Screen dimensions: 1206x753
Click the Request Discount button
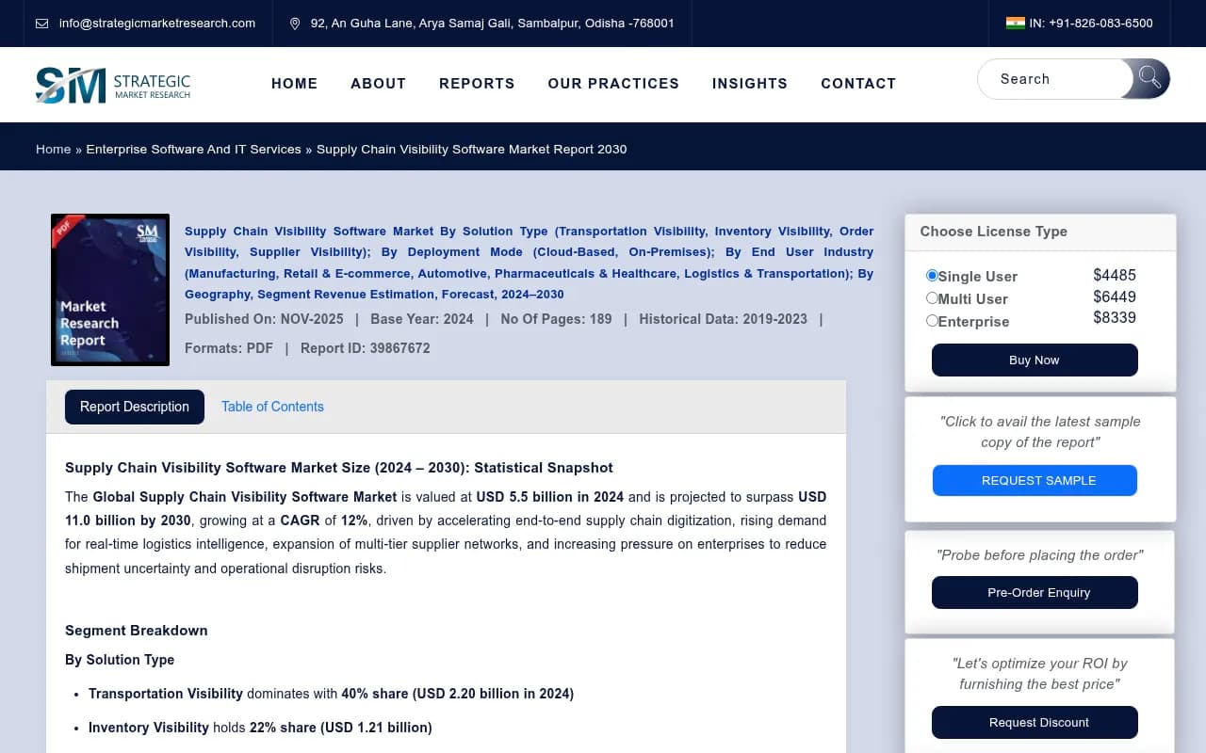click(x=1035, y=723)
